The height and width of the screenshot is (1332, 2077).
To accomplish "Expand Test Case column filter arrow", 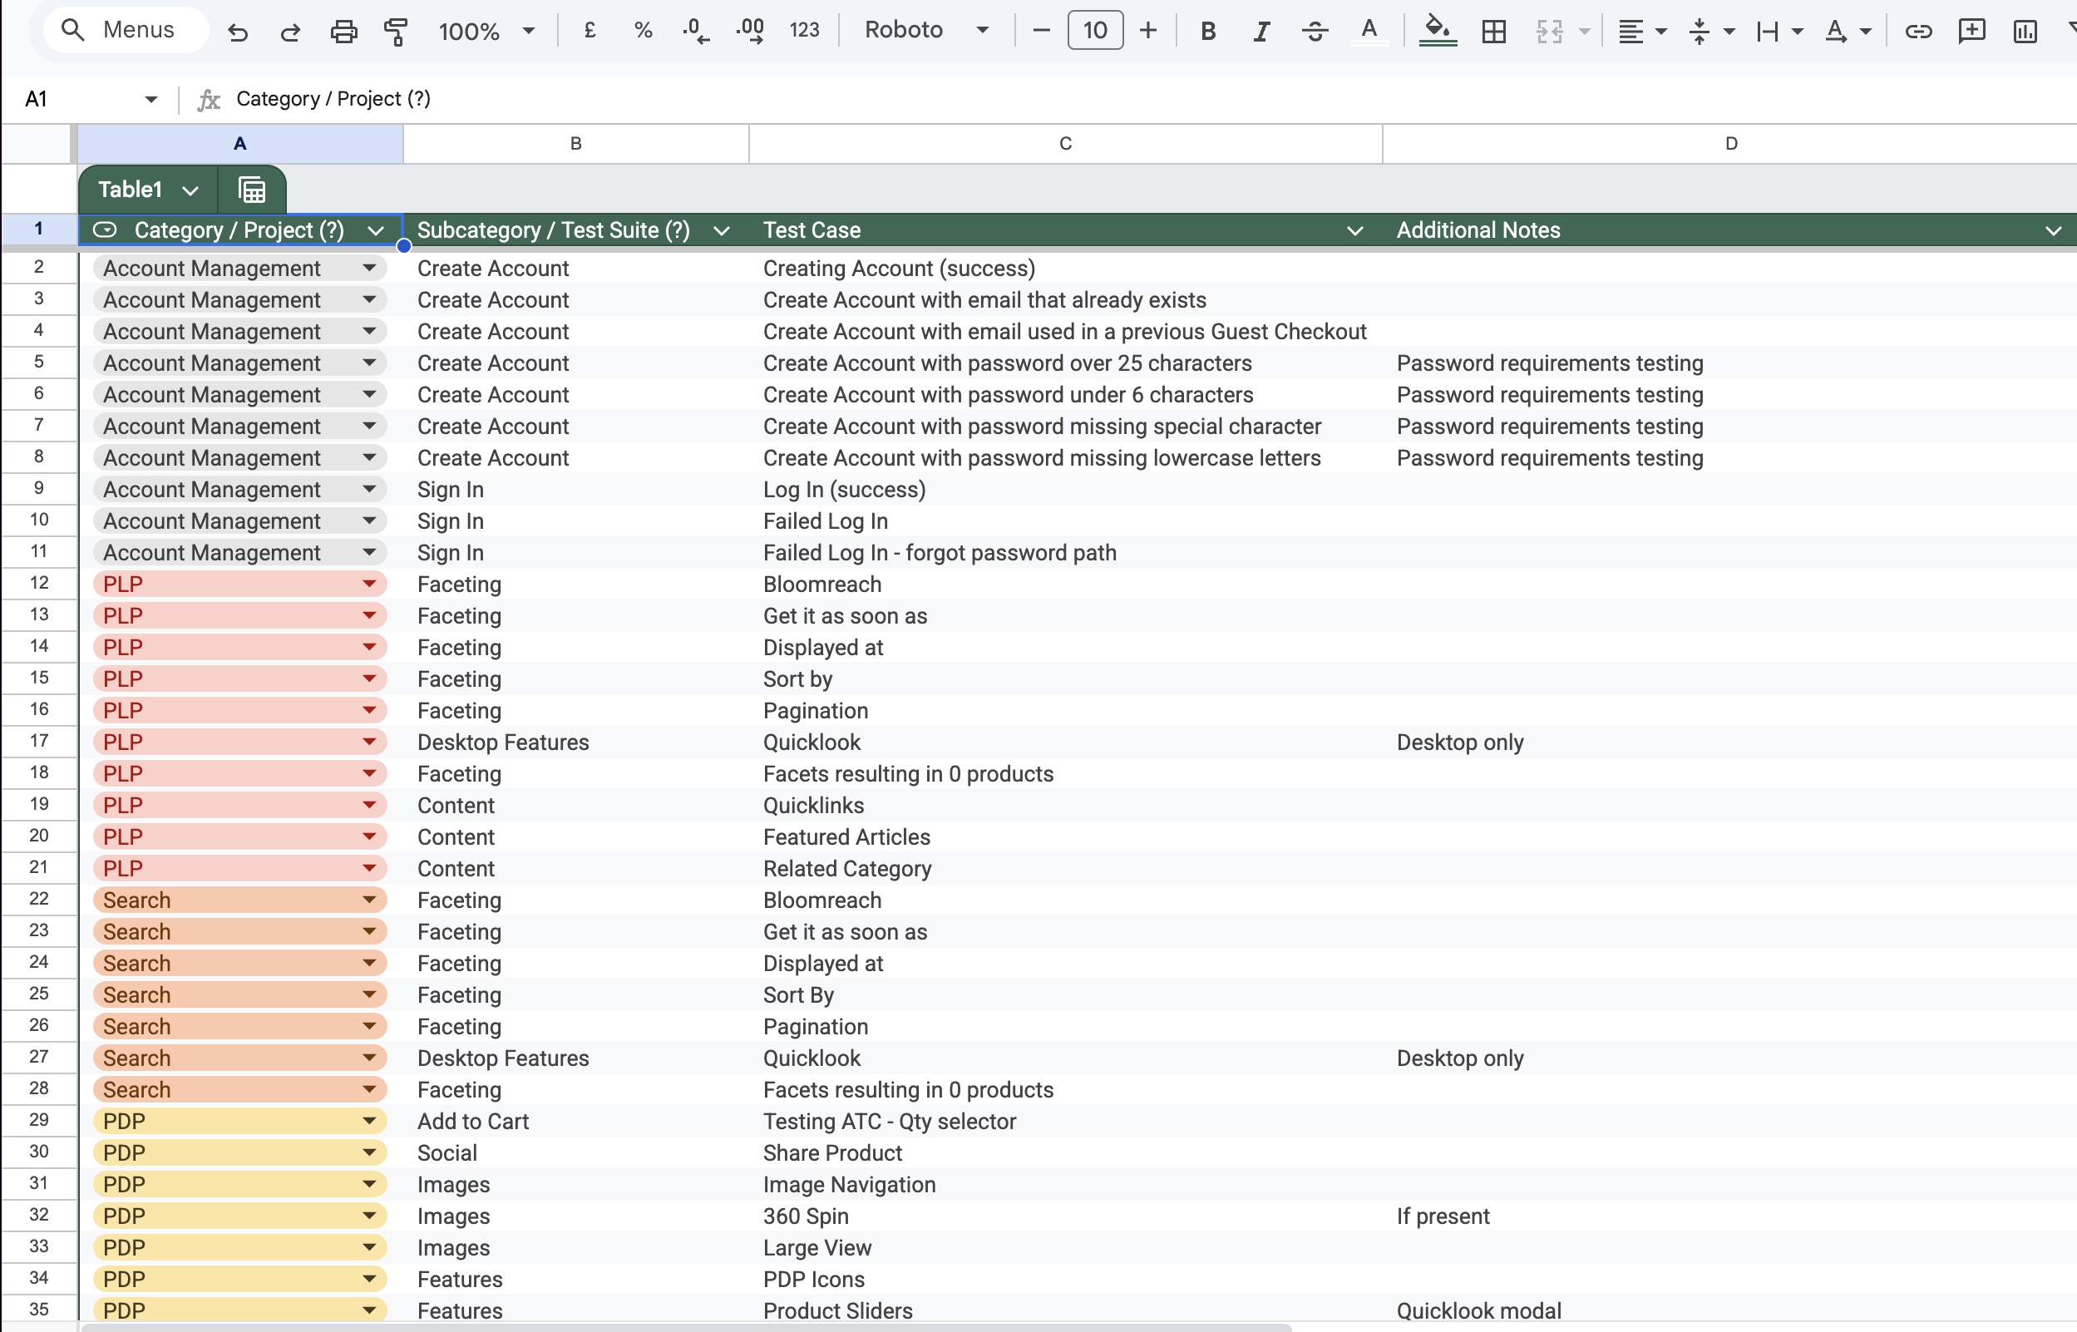I will (1355, 231).
